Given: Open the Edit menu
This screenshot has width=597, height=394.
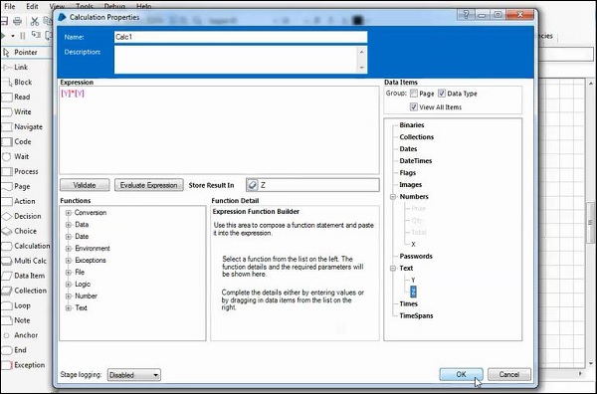Looking at the screenshot, I should pyautogui.click(x=32, y=7).
